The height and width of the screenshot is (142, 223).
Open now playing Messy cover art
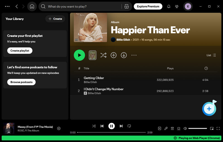pyautogui.click(x=9, y=128)
